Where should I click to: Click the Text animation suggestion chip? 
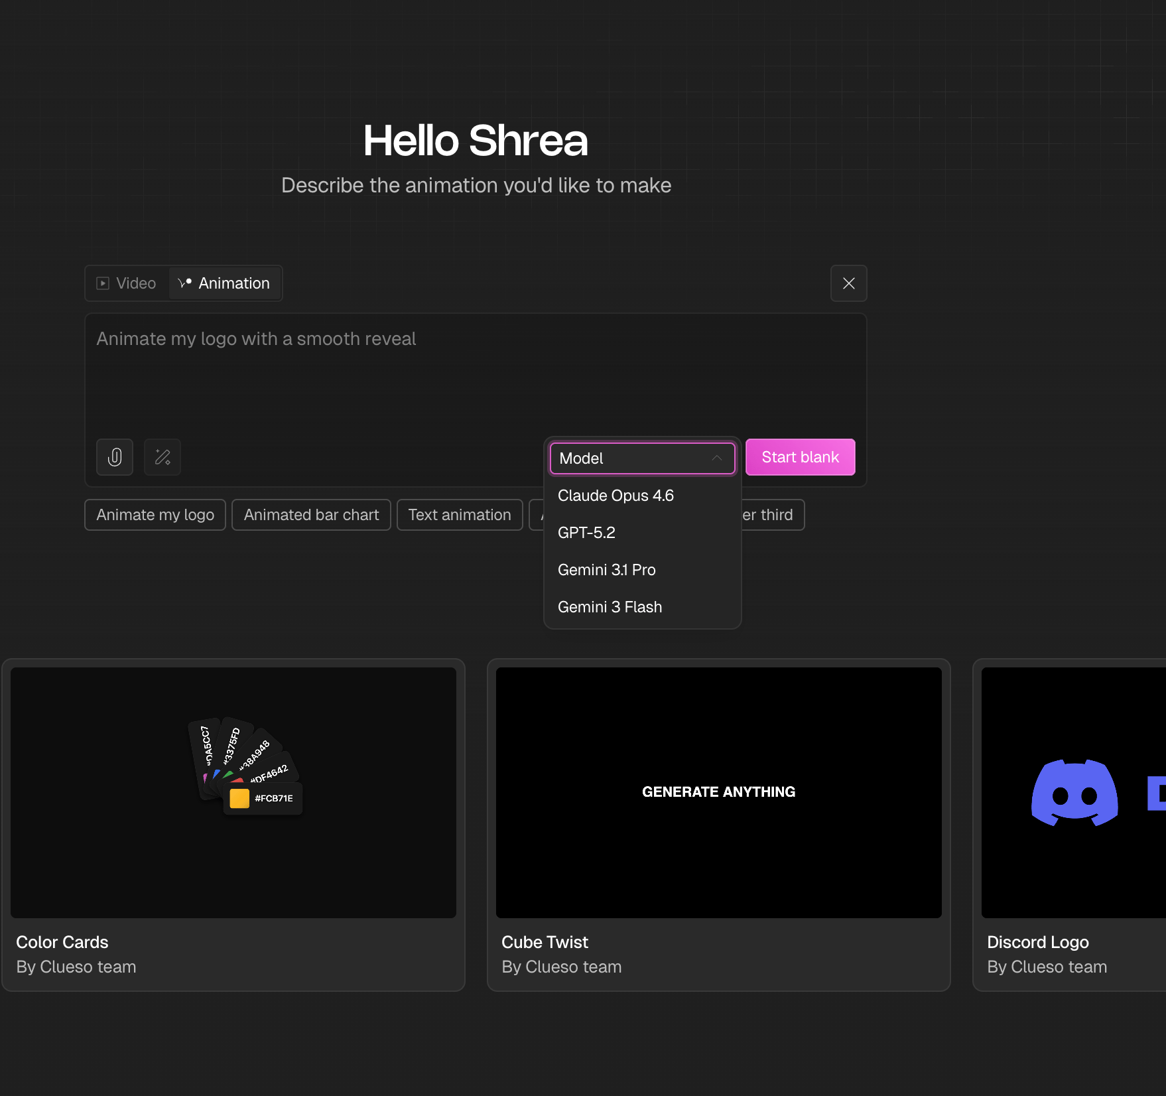tap(460, 515)
